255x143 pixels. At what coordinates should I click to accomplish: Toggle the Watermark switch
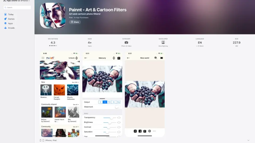[x=118, y=107]
